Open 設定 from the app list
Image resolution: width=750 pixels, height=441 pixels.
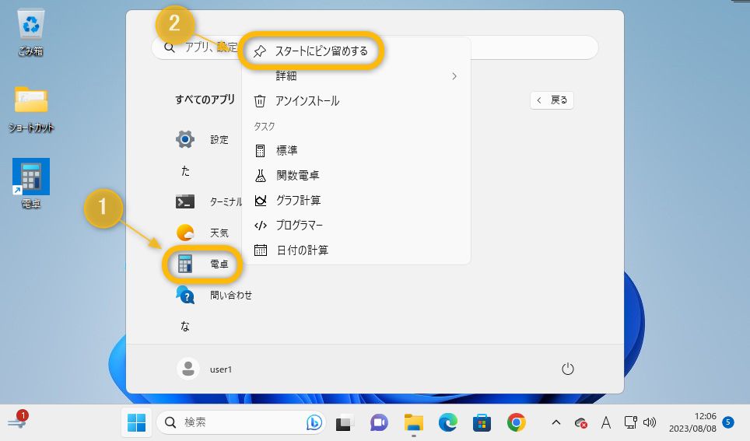point(203,140)
